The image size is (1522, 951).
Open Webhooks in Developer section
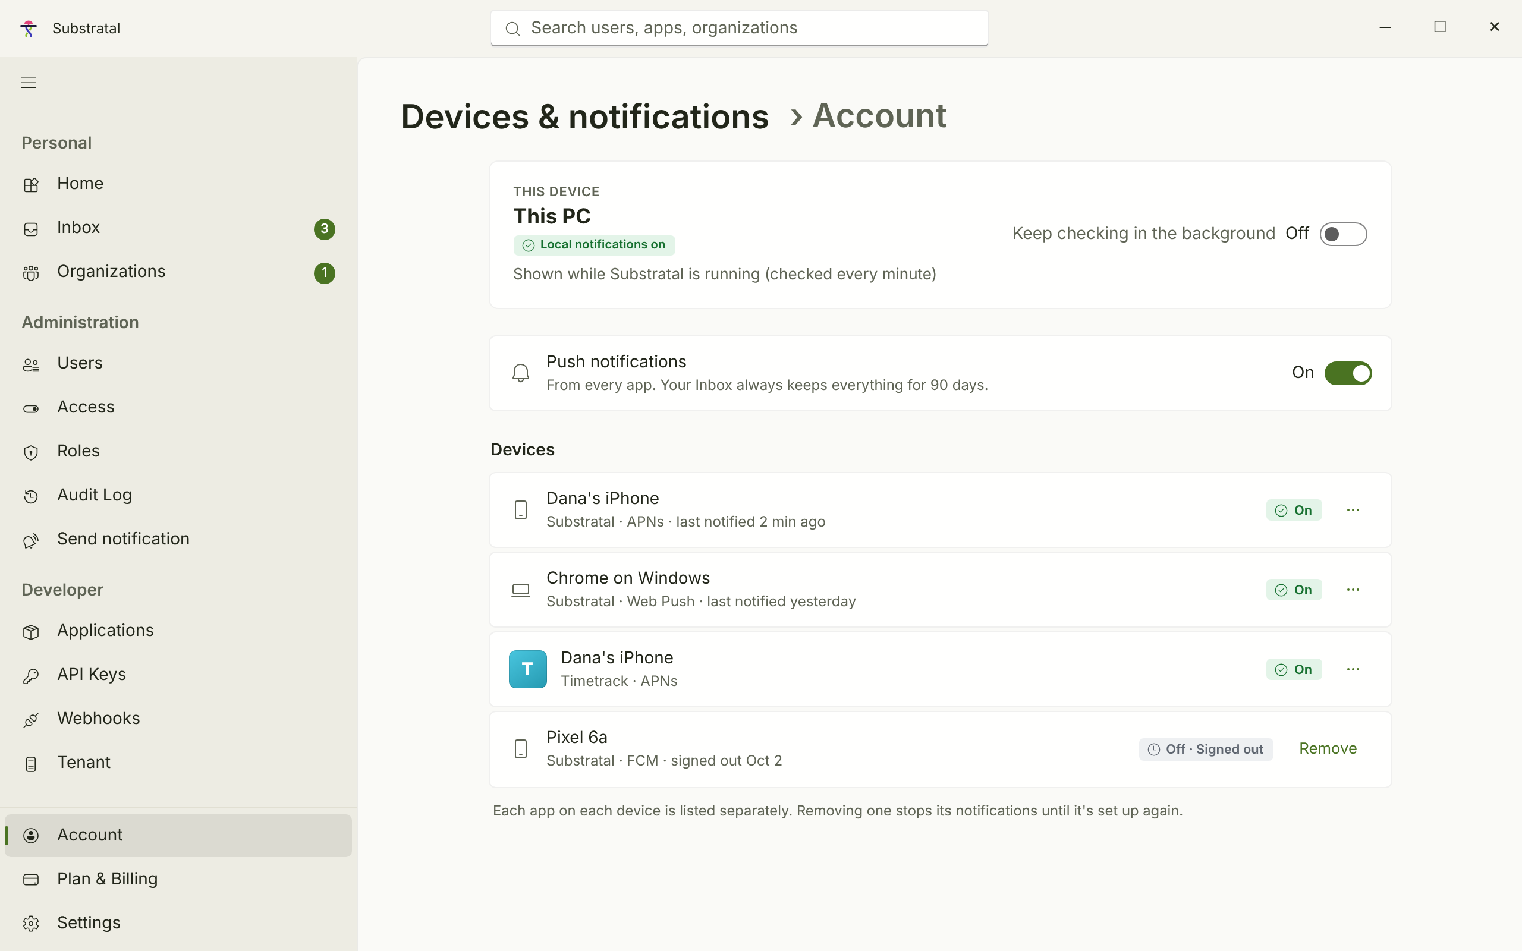point(178,718)
